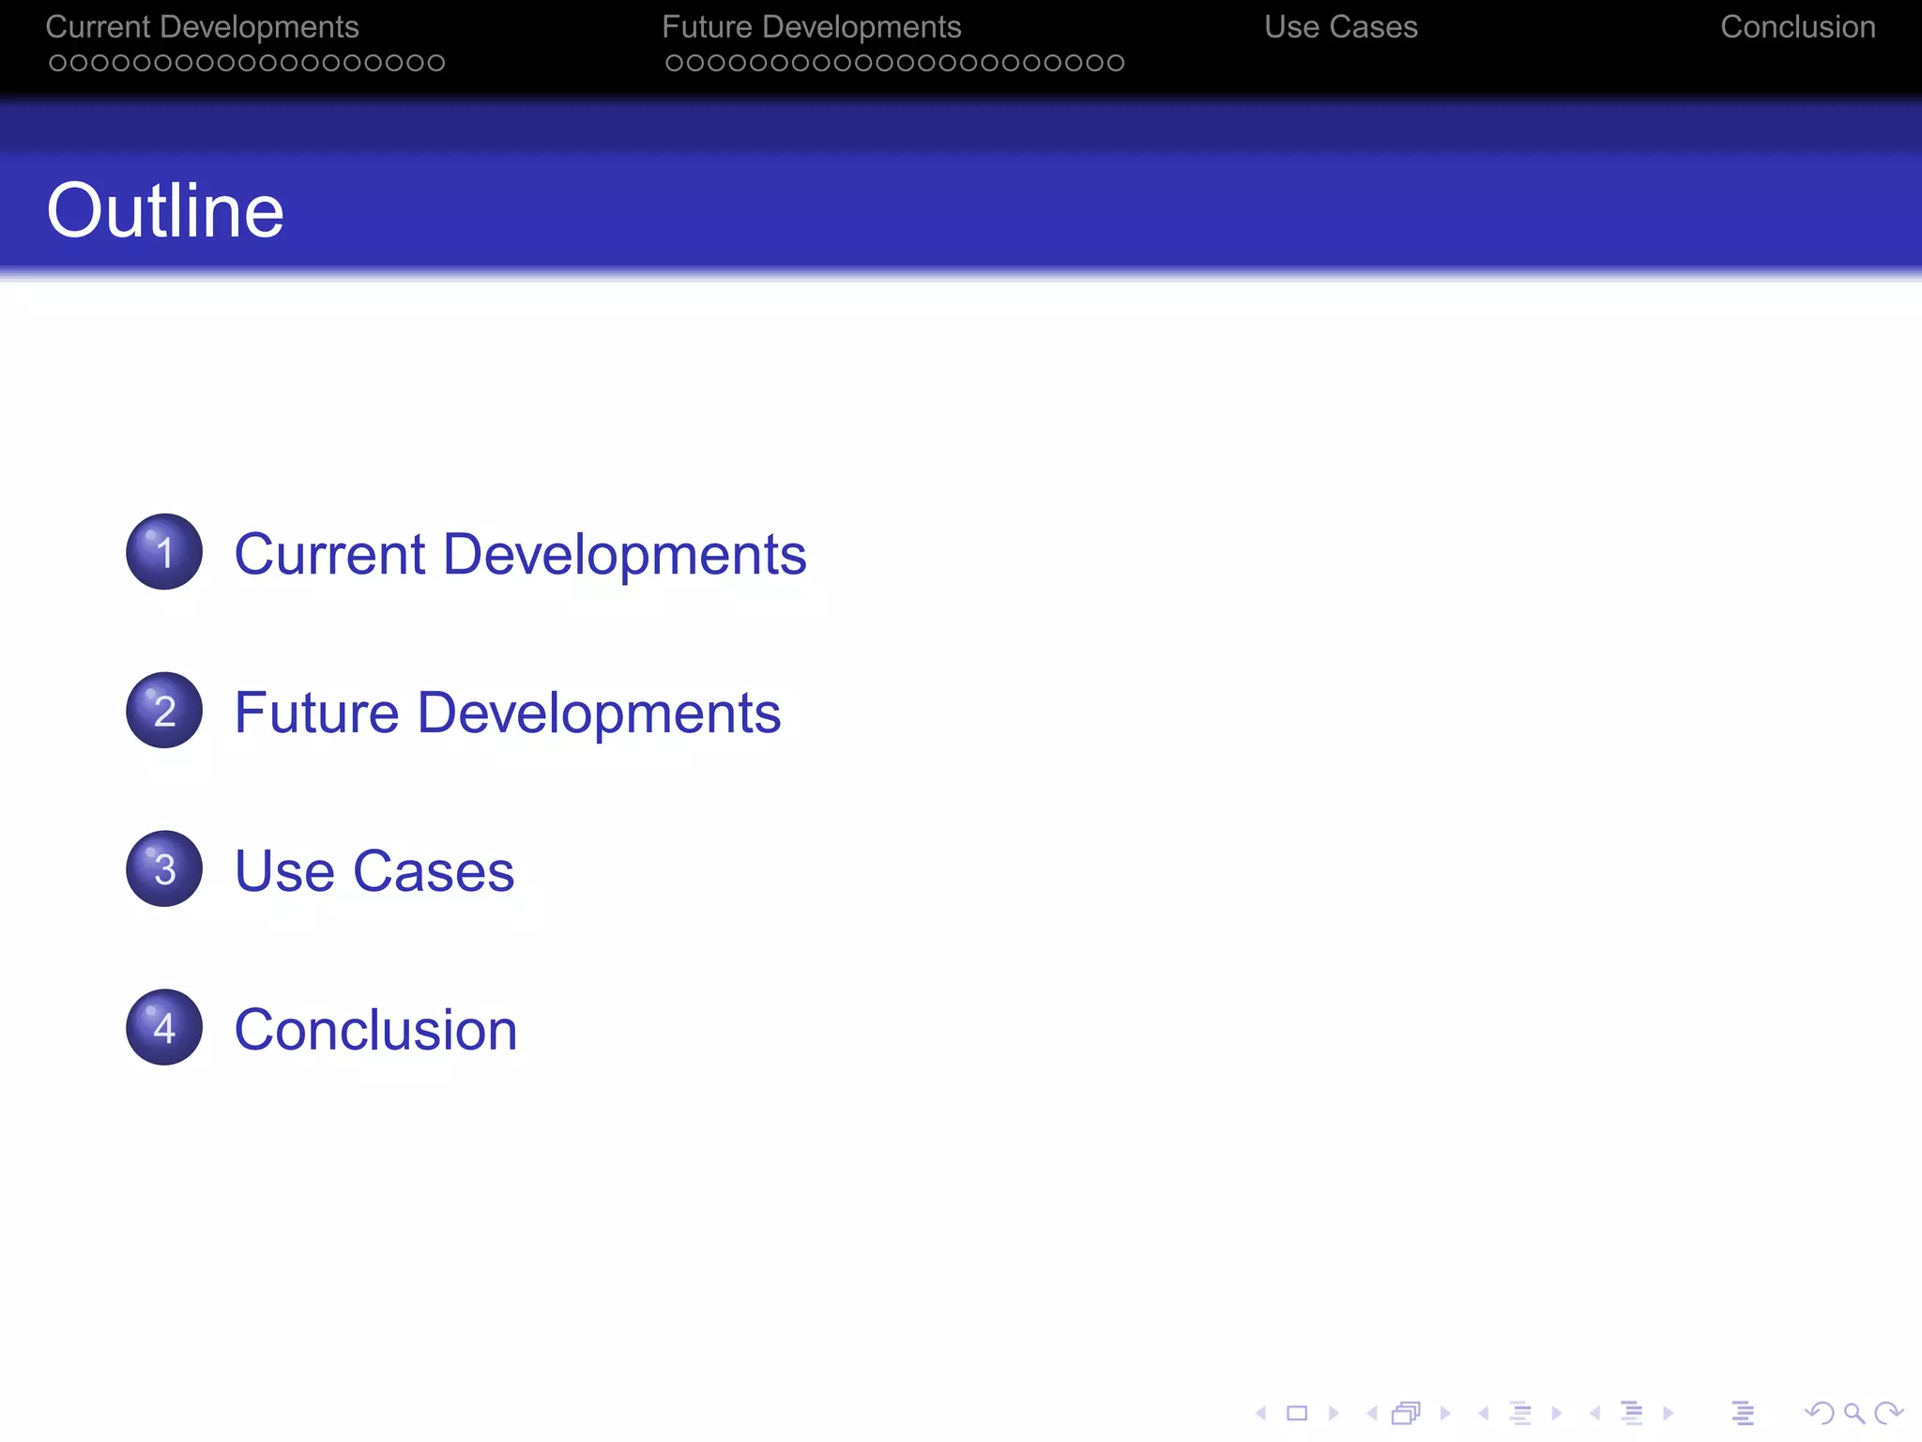Click the numbered ball 2 bullet

pyautogui.click(x=164, y=710)
